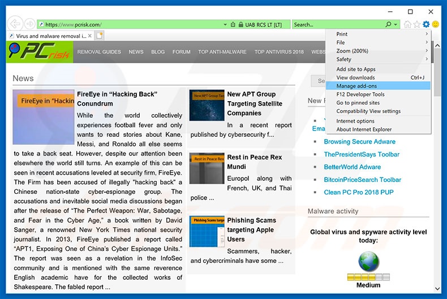
Task: Expand the address bar history dropdown
Action: tap(225, 24)
